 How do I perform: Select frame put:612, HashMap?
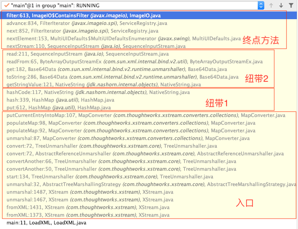tap(149, 107)
